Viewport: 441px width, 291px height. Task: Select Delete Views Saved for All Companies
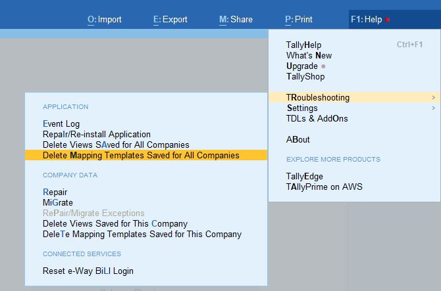click(116, 145)
